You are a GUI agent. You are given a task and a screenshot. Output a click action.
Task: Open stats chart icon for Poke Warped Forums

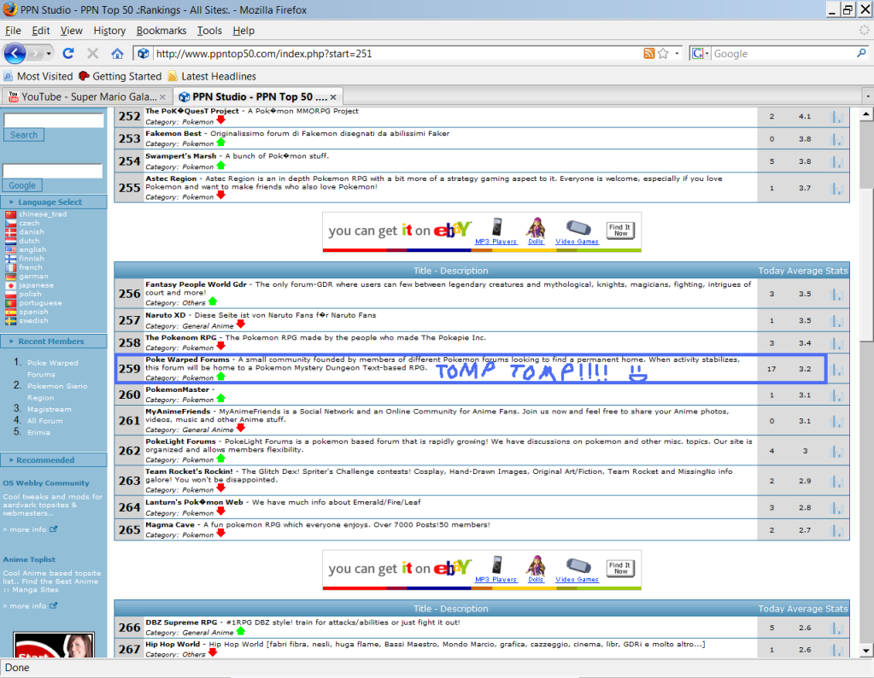tap(837, 370)
